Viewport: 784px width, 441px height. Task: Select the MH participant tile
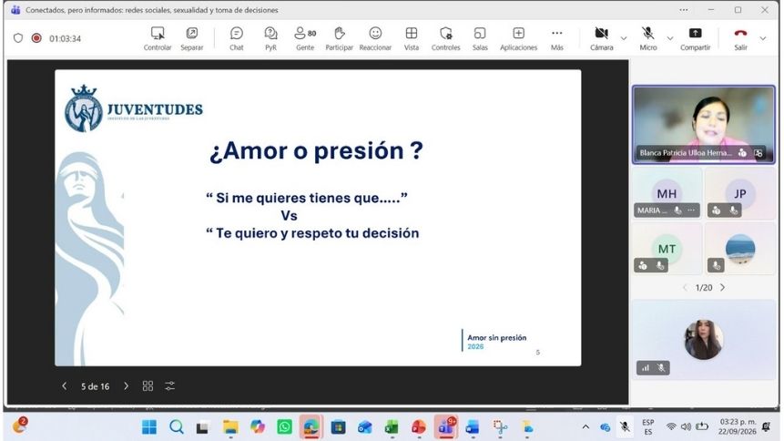pos(667,194)
